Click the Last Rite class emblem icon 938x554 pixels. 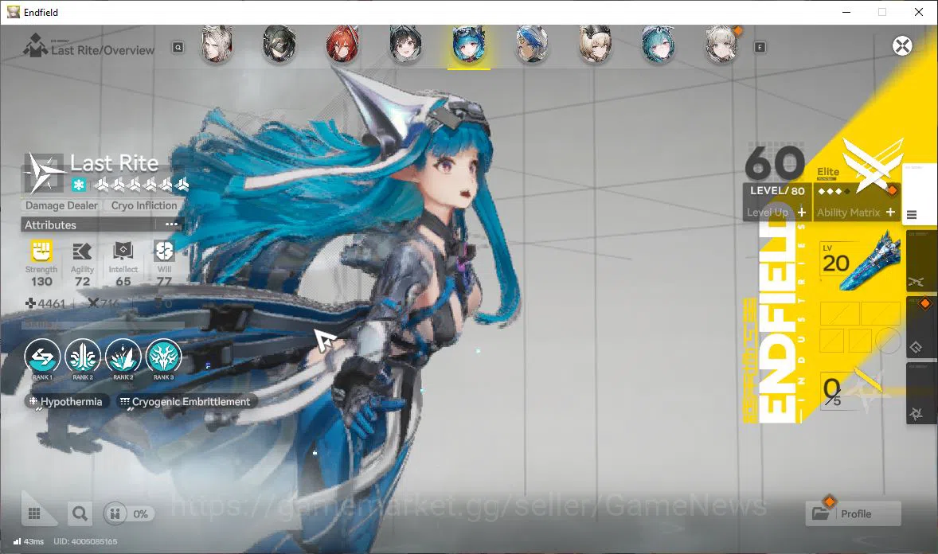pos(45,173)
